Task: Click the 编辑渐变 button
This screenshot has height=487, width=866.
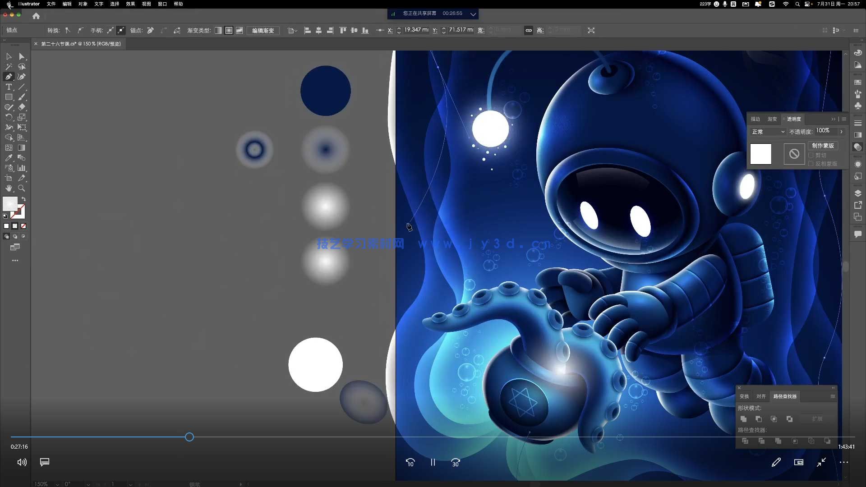Action: click(263, 30)
